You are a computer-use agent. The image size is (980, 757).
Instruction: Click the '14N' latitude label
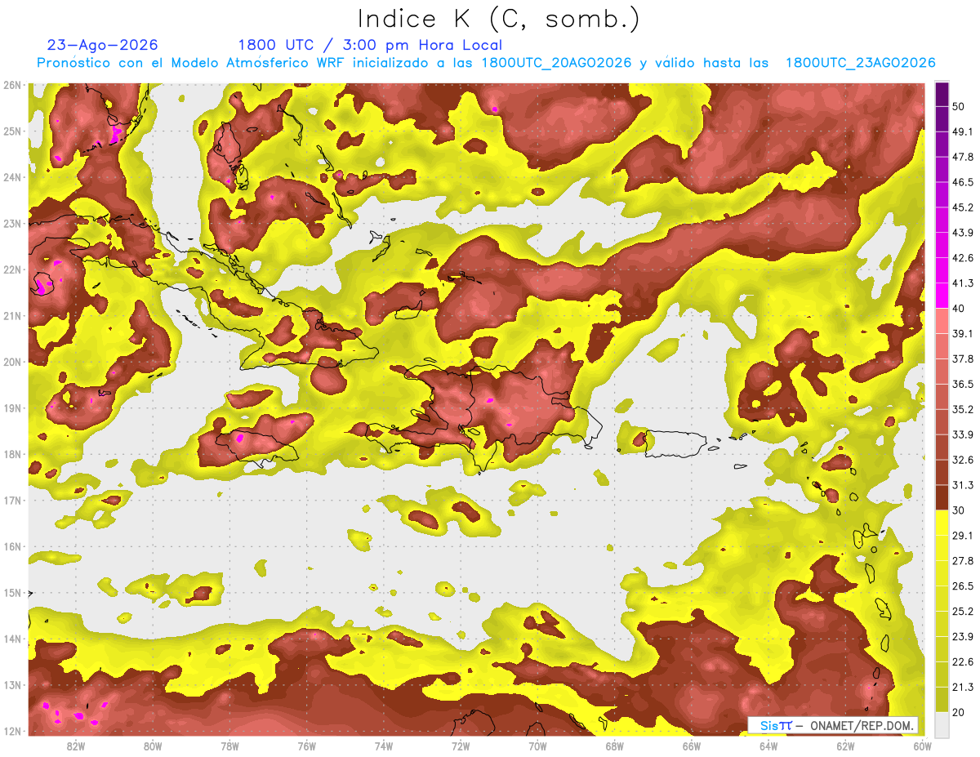tap(11, 639)
